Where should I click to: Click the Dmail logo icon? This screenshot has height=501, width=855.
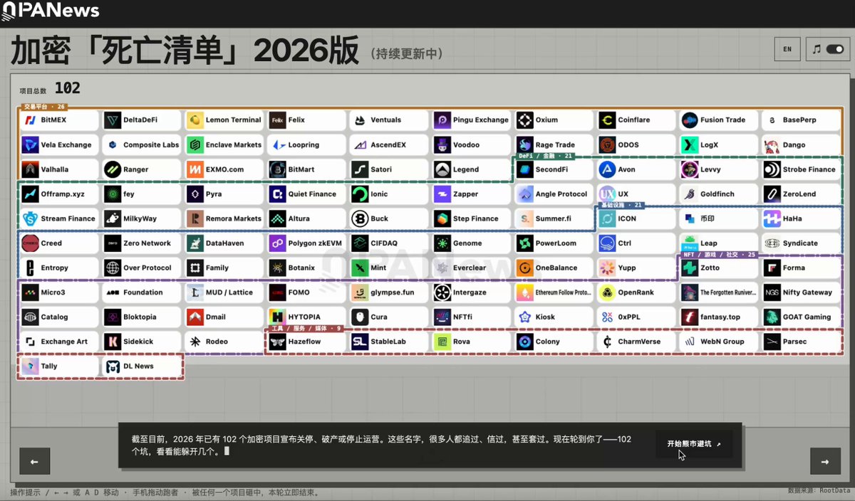195,317
